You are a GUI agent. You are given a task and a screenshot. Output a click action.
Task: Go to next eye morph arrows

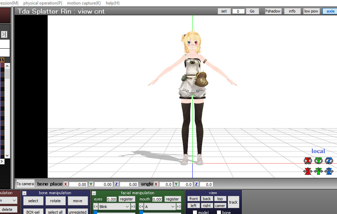(x=133, y=207)
